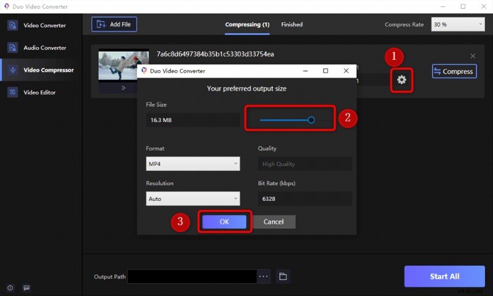Viewport: 493px width, 296px height.
Task: Maximize the output size dialog
Action: point(326,71)
